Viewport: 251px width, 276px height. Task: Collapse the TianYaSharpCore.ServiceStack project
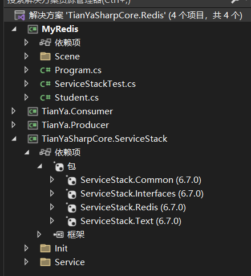(14, 139)
